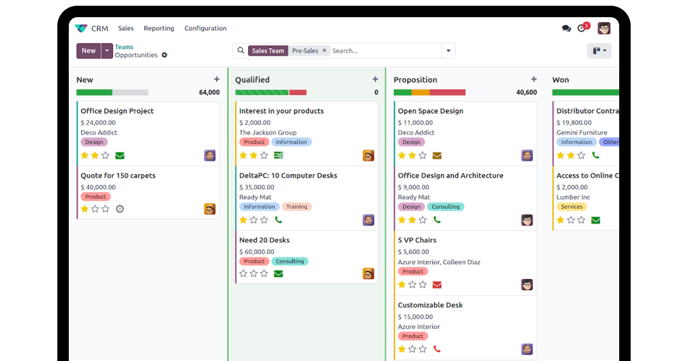Focus the Search... input field
The width and height of the screenshot is (688, 361).
(385, 51)
